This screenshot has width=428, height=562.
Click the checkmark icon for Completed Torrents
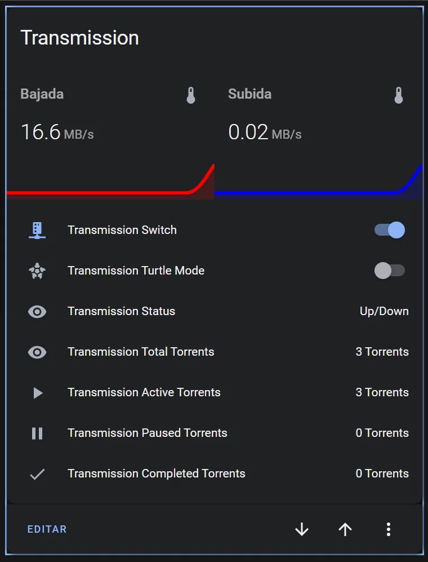pyautogui.click(x=37, y=474)
